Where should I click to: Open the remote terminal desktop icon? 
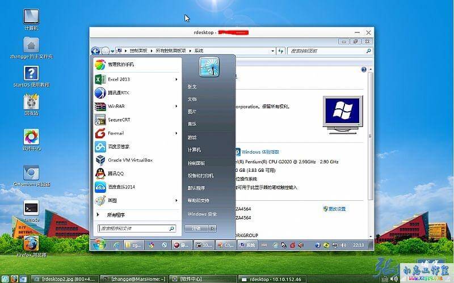pyautogui.click(x=31, y=211)
